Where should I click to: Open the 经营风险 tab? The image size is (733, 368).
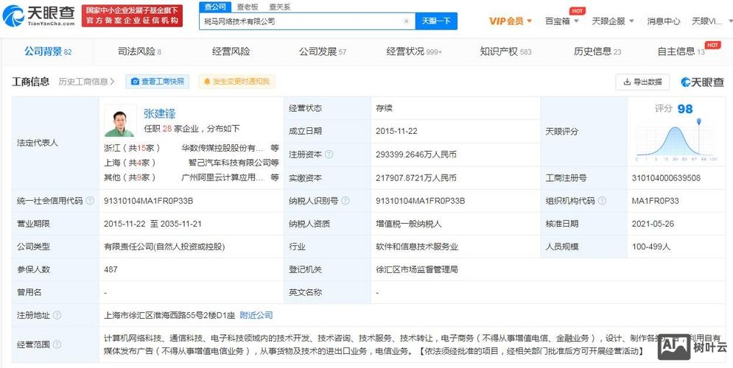pos(231,52)
